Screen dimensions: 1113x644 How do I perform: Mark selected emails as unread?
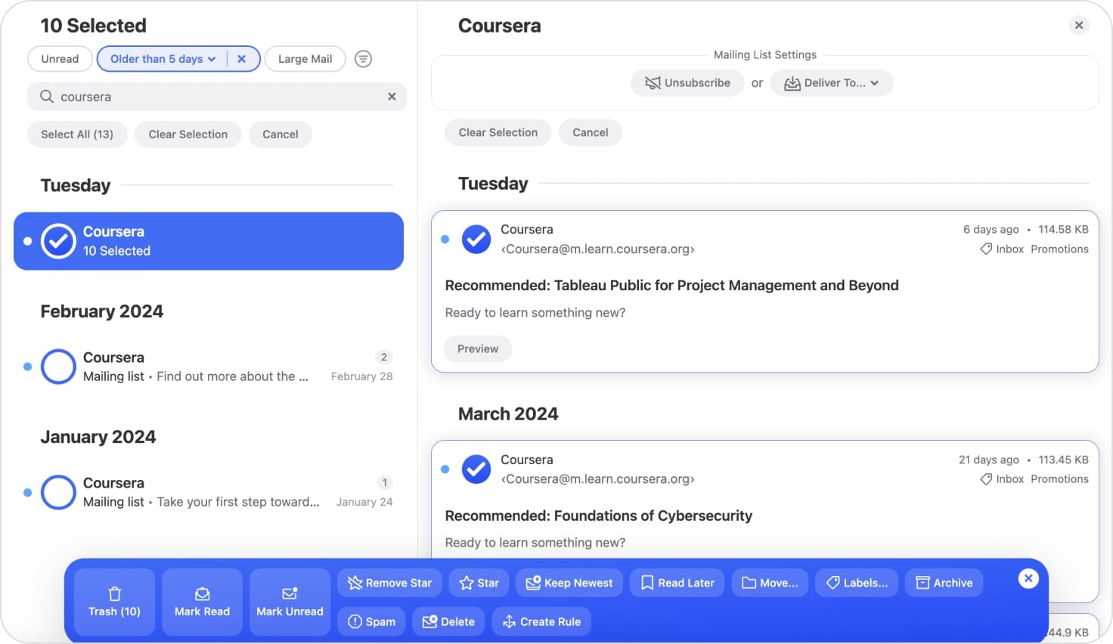(290, 602)
